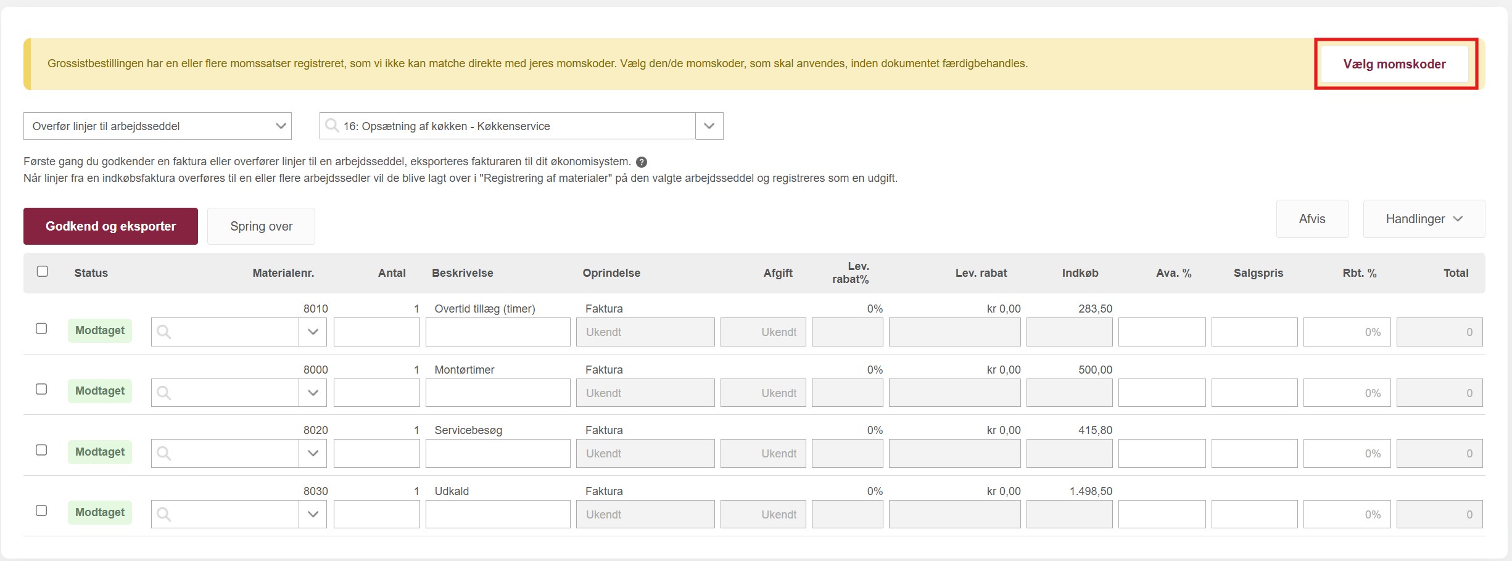The height and width of the screenshot is (561, 1512).
Task: Expand material dropdown for Servicebesøg row
Action: pyautogui.click(x=313, y=453)
